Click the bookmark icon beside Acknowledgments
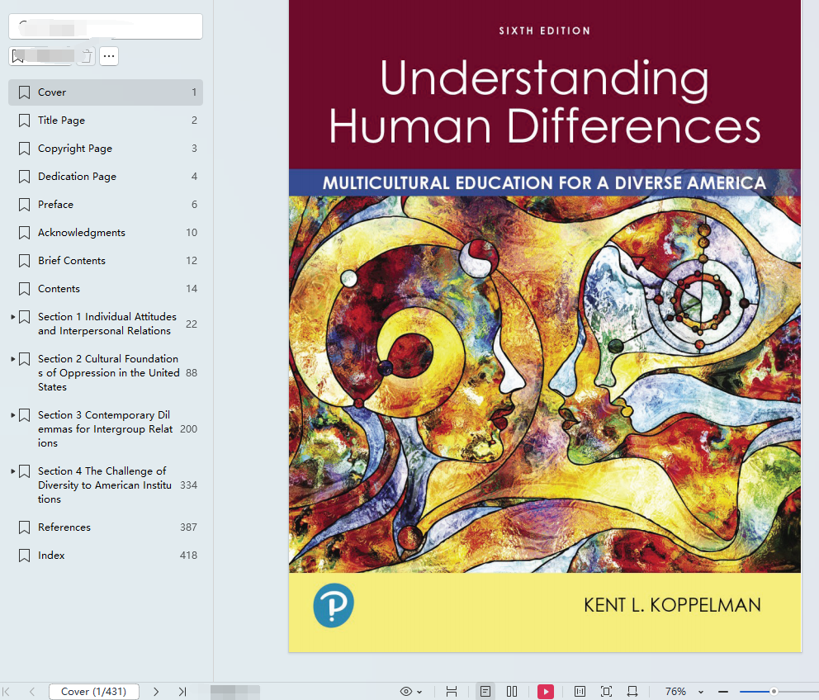Viewport: 819px width, 700px height. [24, 233]
